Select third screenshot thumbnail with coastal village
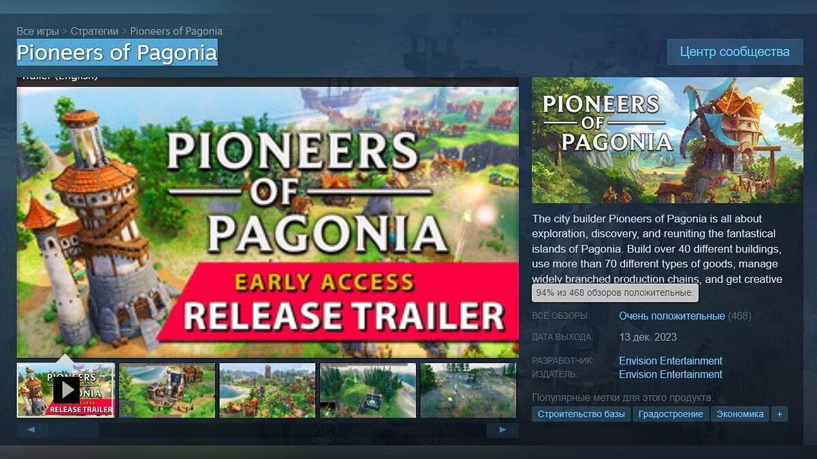Screen dimensions: 817x459 (268, 390)
